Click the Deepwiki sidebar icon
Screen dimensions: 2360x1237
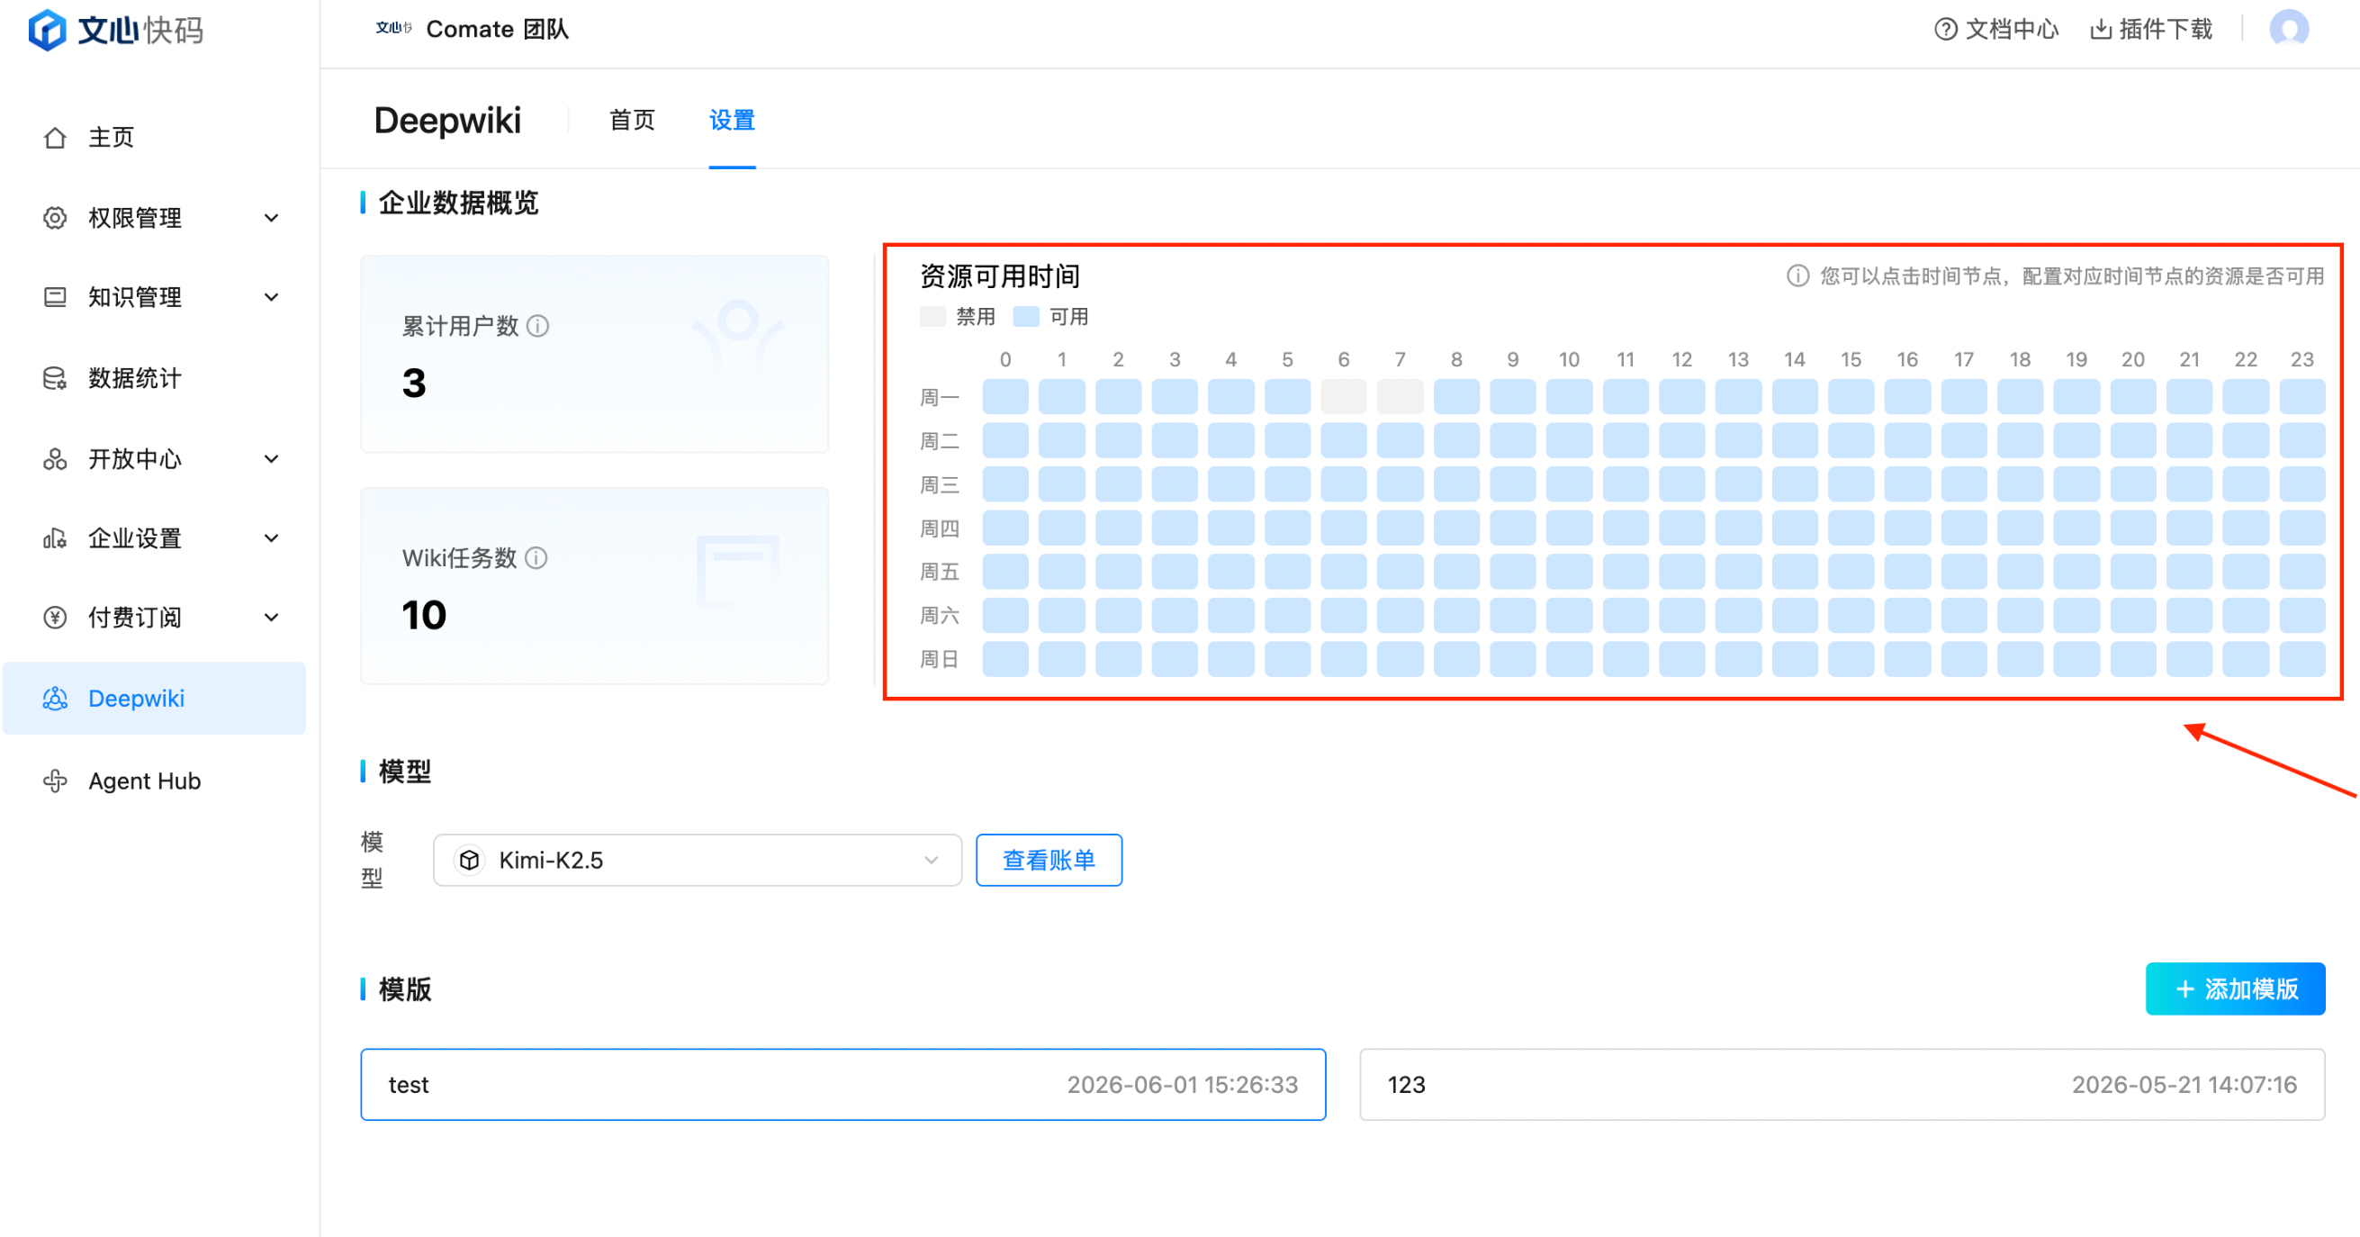tap(55, 700)
